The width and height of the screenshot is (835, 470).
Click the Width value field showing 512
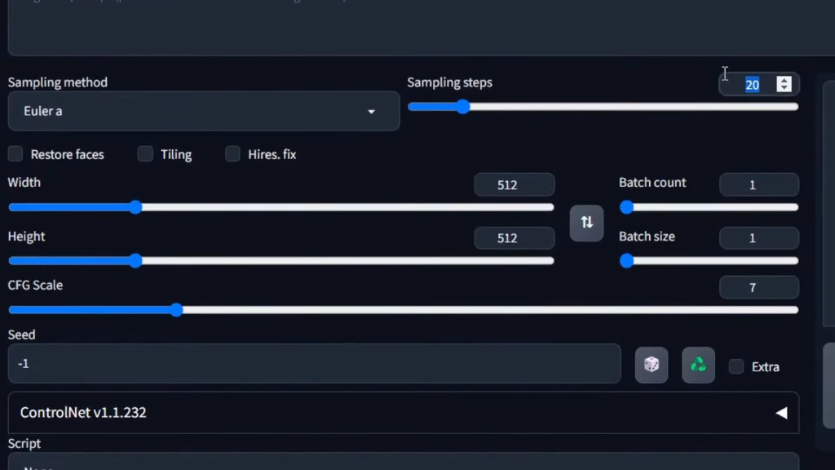514,184
